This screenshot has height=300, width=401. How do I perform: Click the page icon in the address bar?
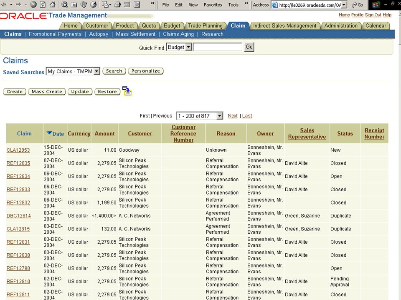[275, 5]
